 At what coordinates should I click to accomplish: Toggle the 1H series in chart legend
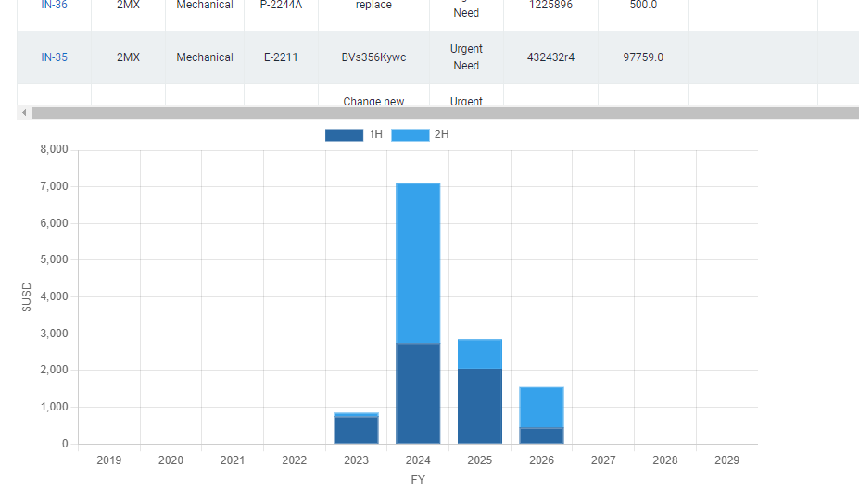pyautogui.click(x=354, y=135)
